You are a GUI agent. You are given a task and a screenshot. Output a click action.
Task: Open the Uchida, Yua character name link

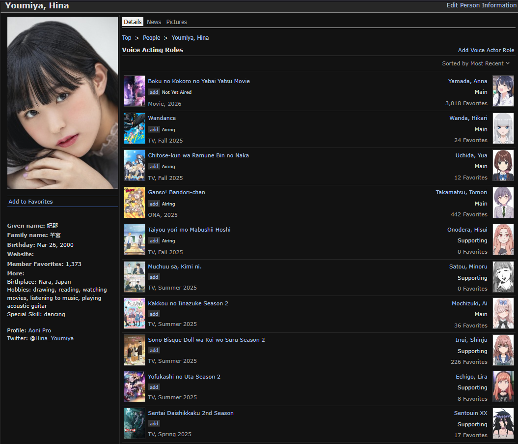pos(471,155)
